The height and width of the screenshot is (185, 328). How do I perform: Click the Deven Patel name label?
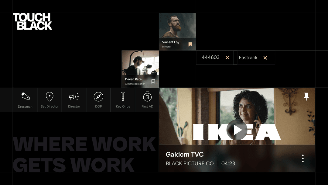(x=134, y=79)
